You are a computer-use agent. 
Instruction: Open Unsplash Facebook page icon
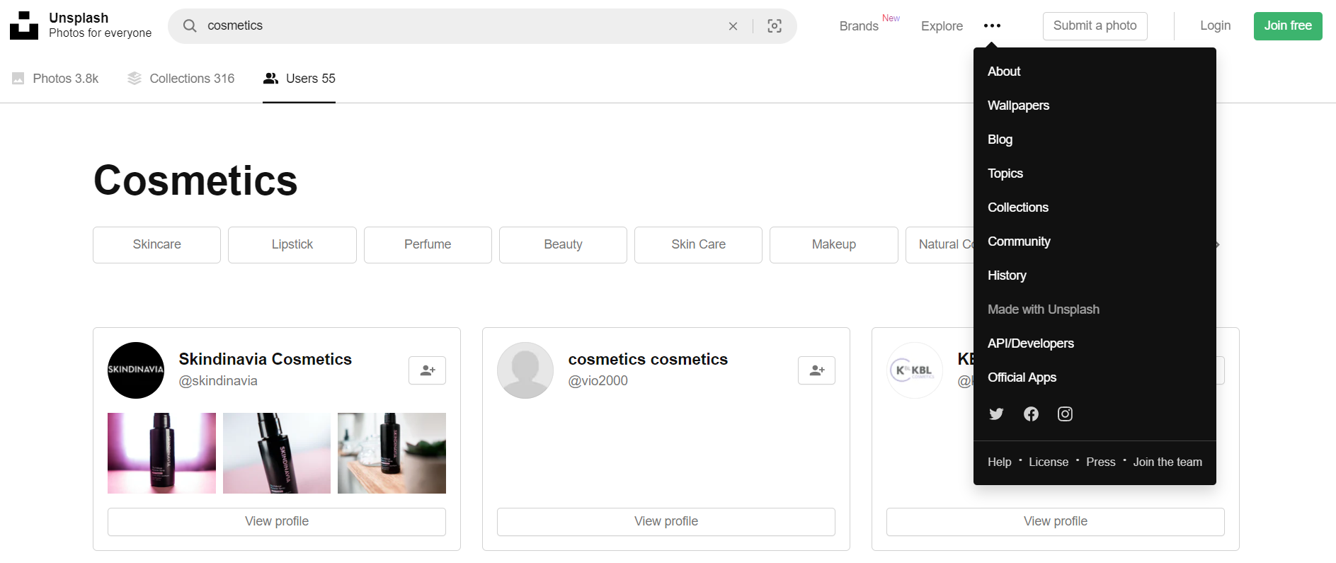coord(1031,414)
